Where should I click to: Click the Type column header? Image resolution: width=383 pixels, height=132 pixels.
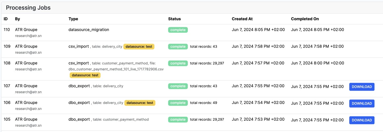73,19
